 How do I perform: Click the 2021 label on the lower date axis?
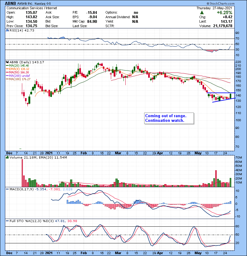pos(49,253)
